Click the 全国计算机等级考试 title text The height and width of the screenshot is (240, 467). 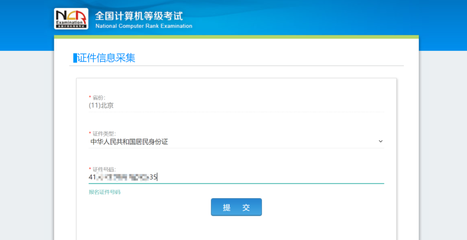(139, 16)
